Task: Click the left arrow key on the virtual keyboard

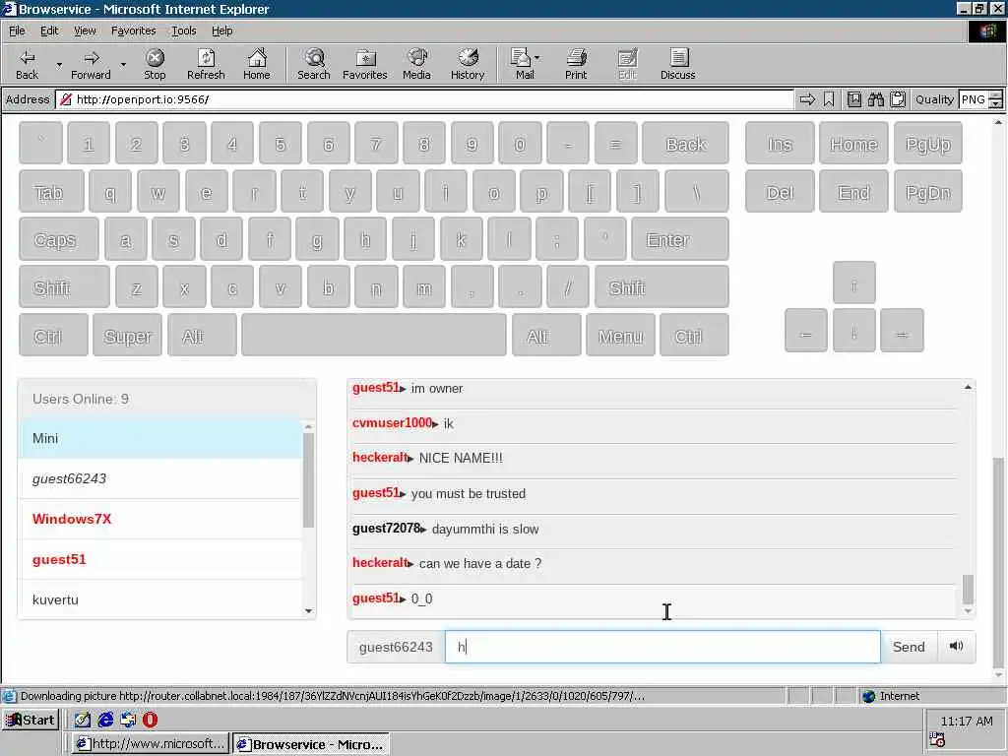Action: pyautogui.click(x=805, y=331)
